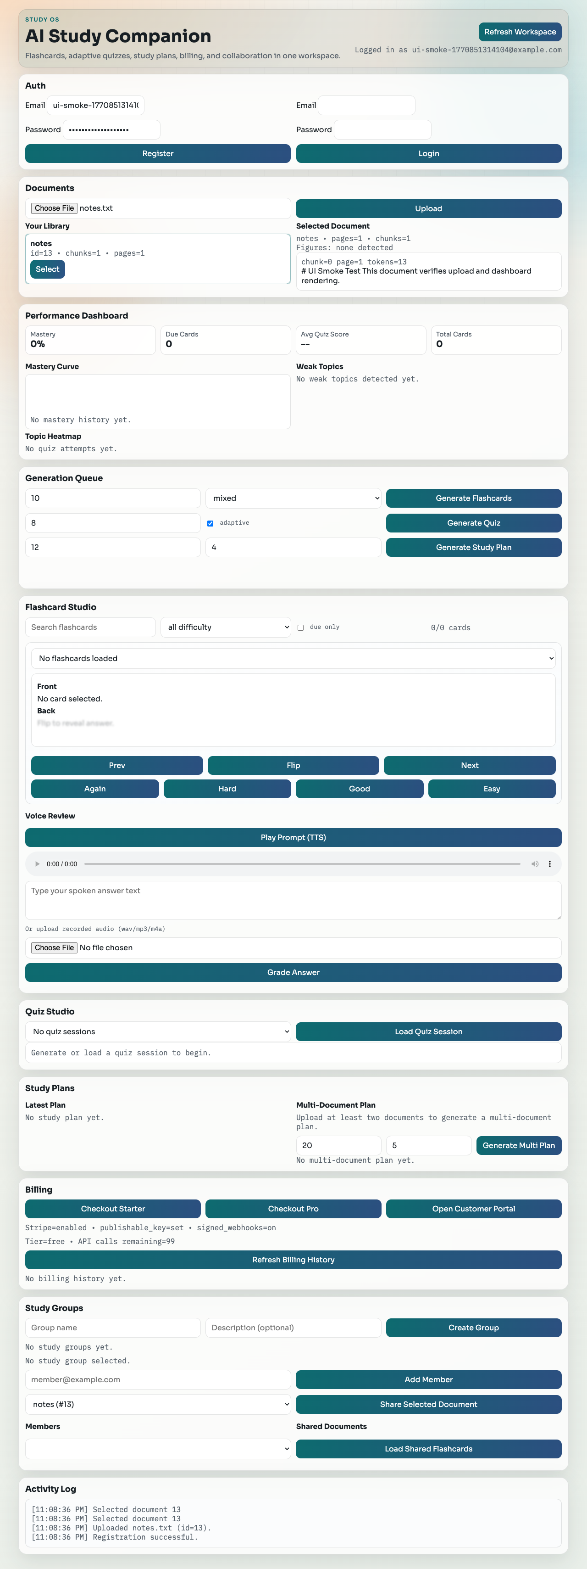Click Upload document button
The height and width of the screenshot is (1569, 587).
[x=429, y=208]
